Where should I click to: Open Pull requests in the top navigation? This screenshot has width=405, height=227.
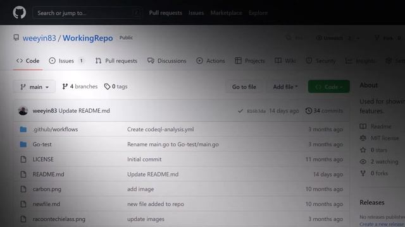tap(166, 13)
